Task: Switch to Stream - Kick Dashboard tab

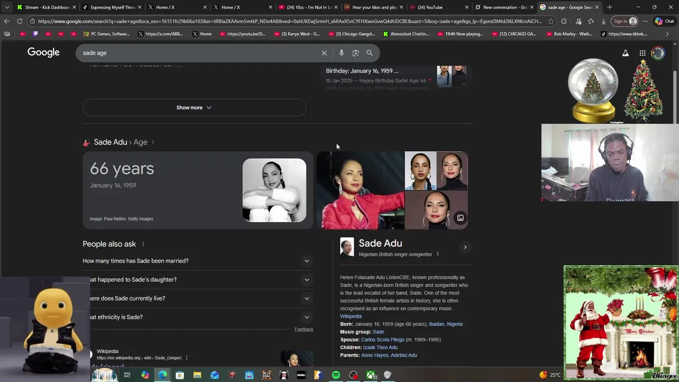Action: (46, 7)
